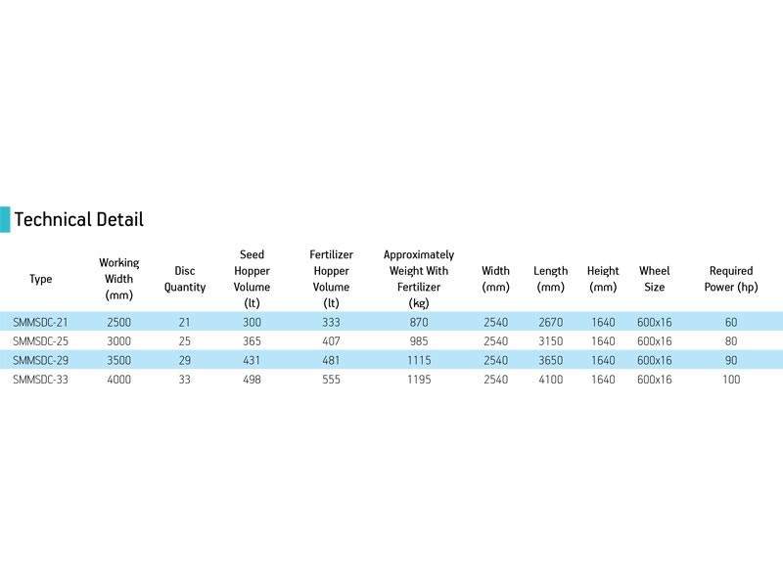This screenshot has height=587, width=783.
Task: Select the SMMSDC-33 row label
Action: pos(40,380)
